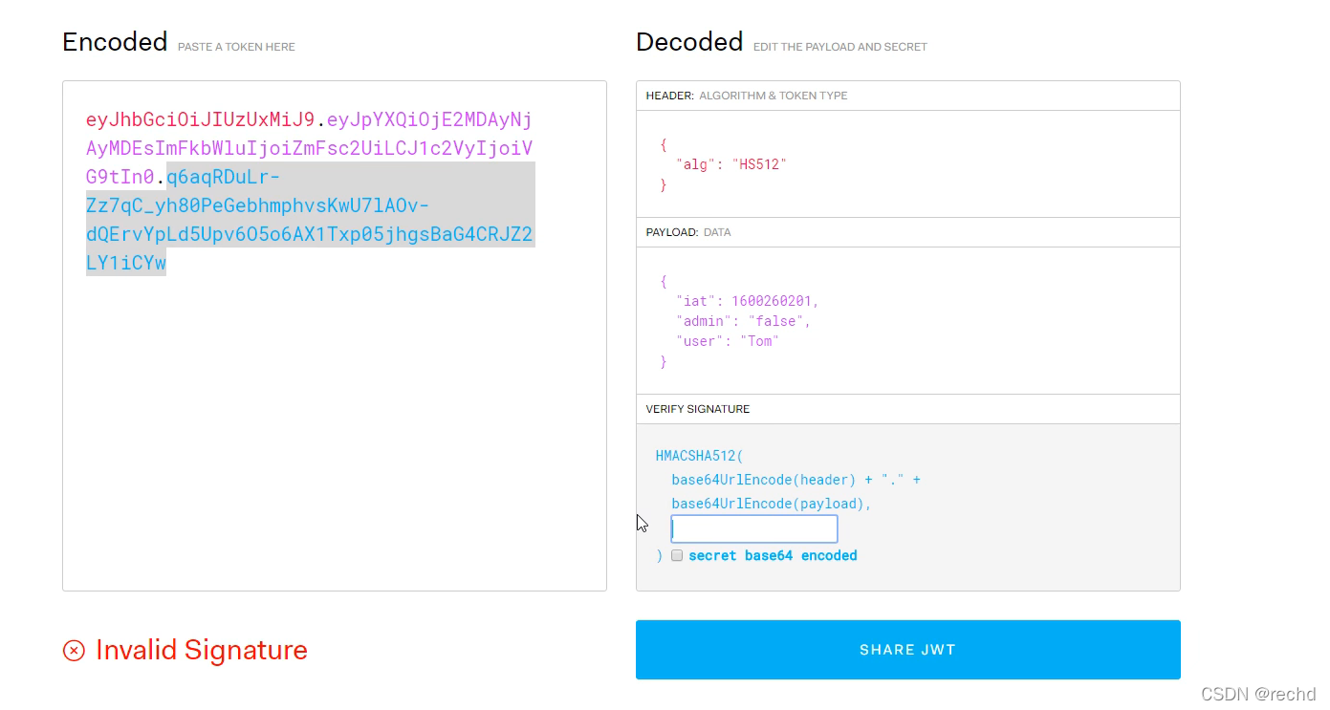Screen dimensions: 1330x710
Task: Click the base64UrlEncode(header) line
Action: [796, 480]
